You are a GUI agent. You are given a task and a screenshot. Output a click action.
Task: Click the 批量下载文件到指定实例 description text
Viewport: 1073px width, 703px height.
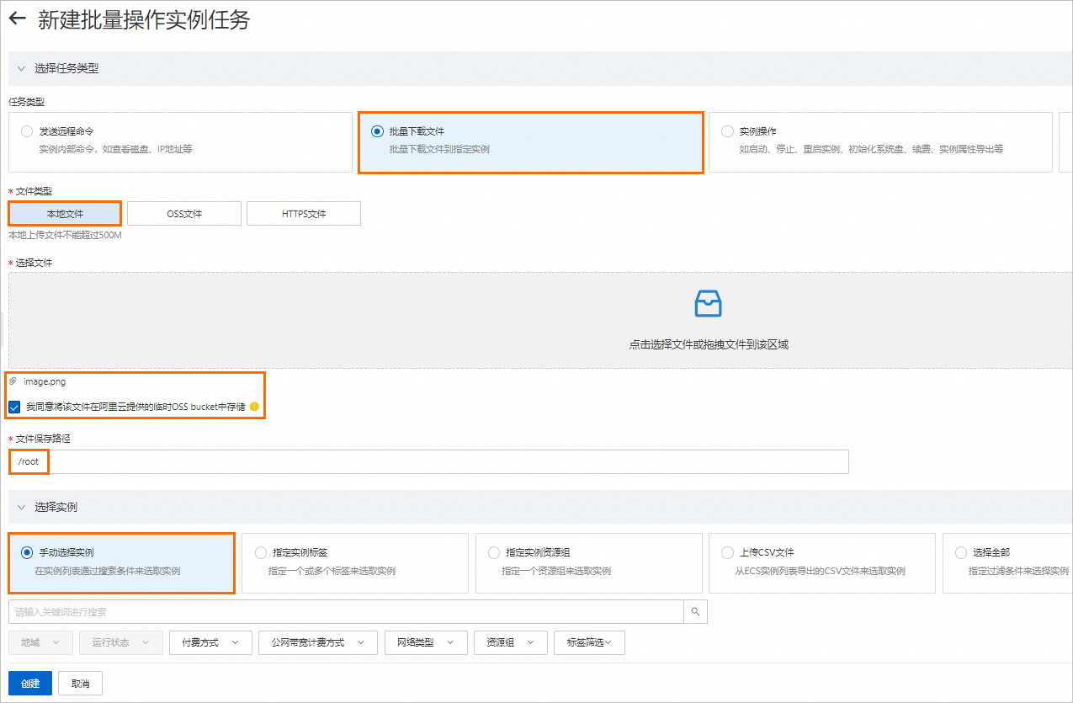439,149
